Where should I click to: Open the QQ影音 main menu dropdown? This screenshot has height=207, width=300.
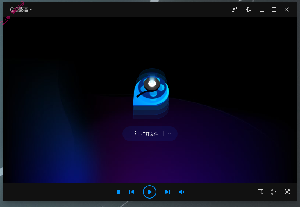(21, 10)
